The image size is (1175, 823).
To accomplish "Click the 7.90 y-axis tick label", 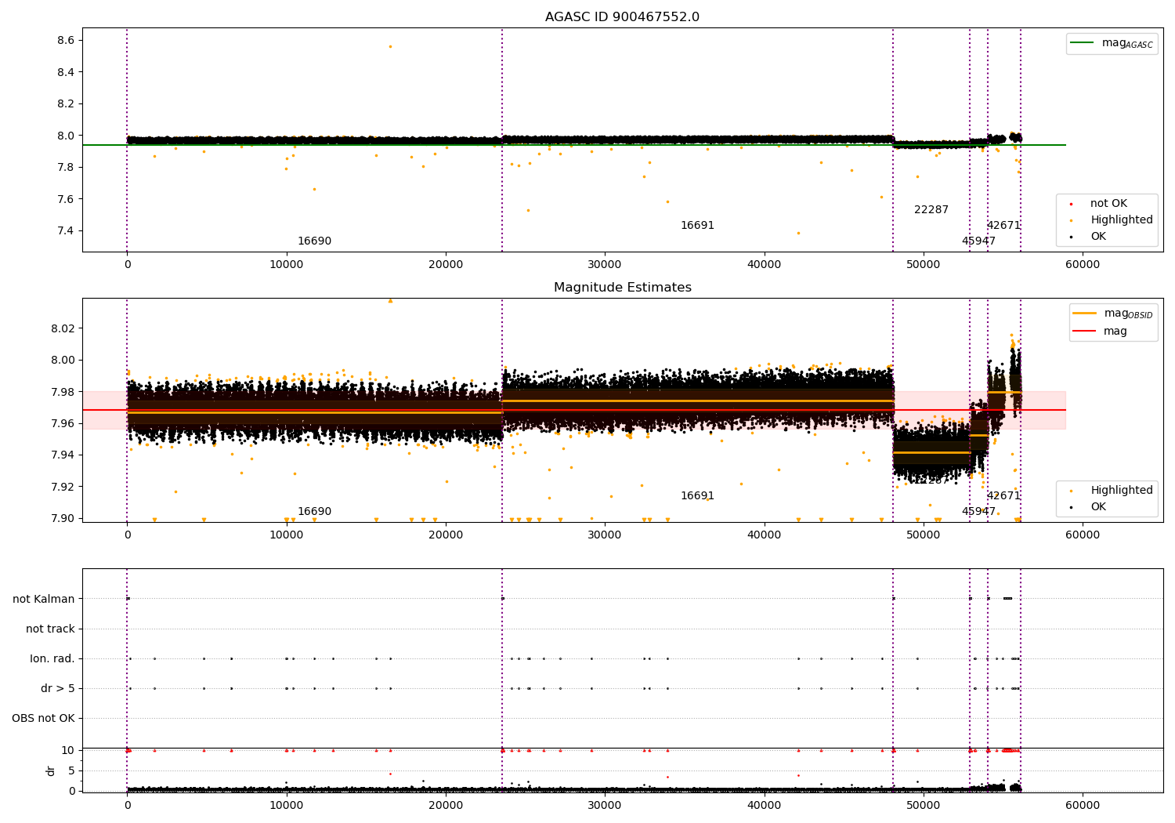I will tap(63, 518).
